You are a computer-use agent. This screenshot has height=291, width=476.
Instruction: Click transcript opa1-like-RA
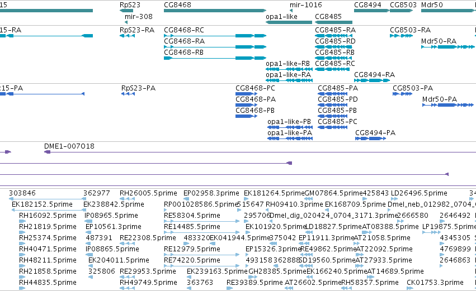pyautogui.click(x=288, y=75)
